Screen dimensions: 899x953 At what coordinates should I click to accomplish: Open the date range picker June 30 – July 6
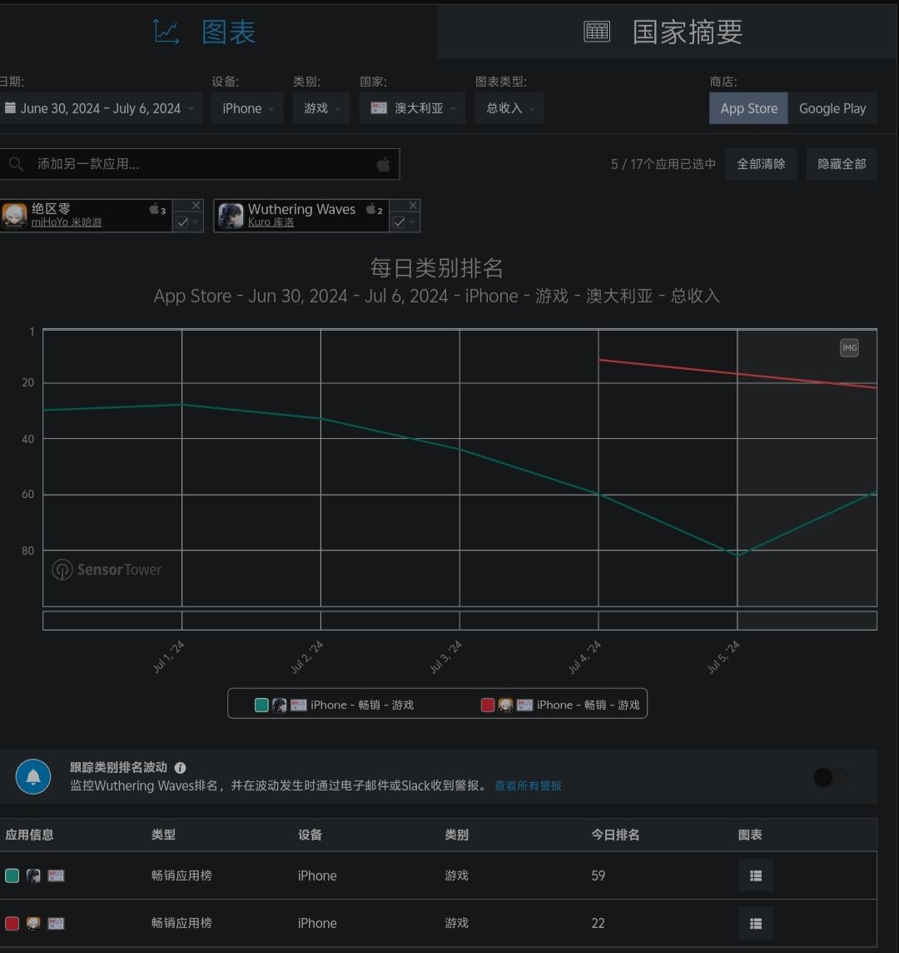click(99, 108)
